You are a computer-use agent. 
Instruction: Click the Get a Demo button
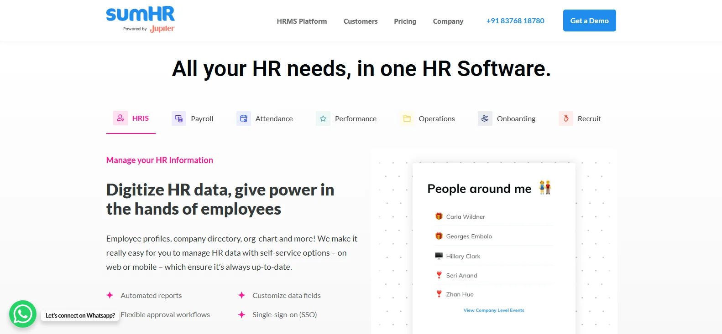589,21
